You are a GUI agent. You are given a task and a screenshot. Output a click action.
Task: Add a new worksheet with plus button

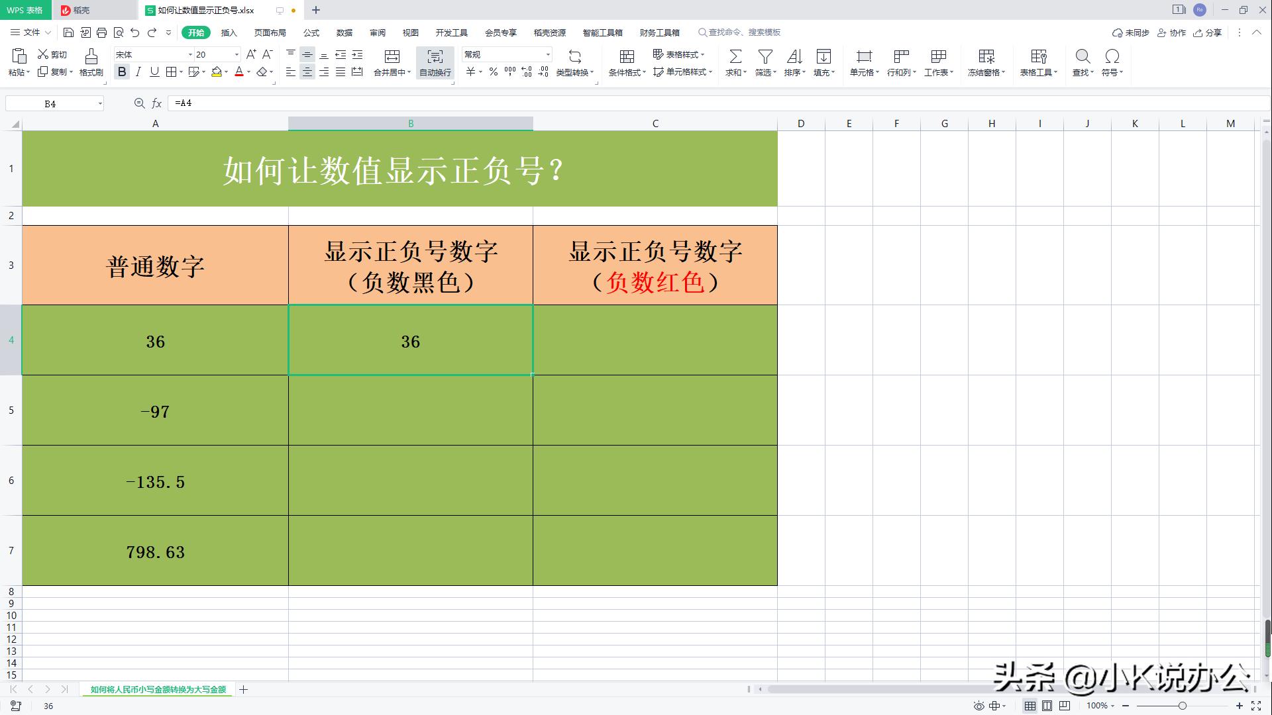pos(243,689)
